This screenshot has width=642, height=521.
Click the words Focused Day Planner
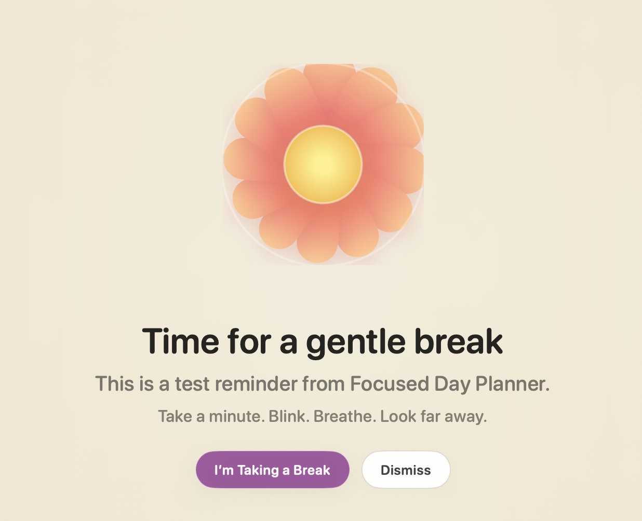450,384
